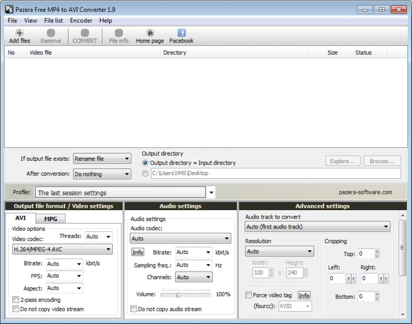Click the Explore... button
Image resolution: width=412 pixels, height=324 pixels.
(x=342, y=161)
